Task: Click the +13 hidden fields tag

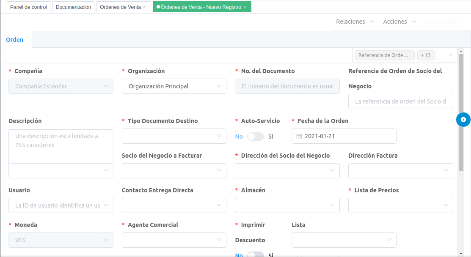Action: click(426, 55)
